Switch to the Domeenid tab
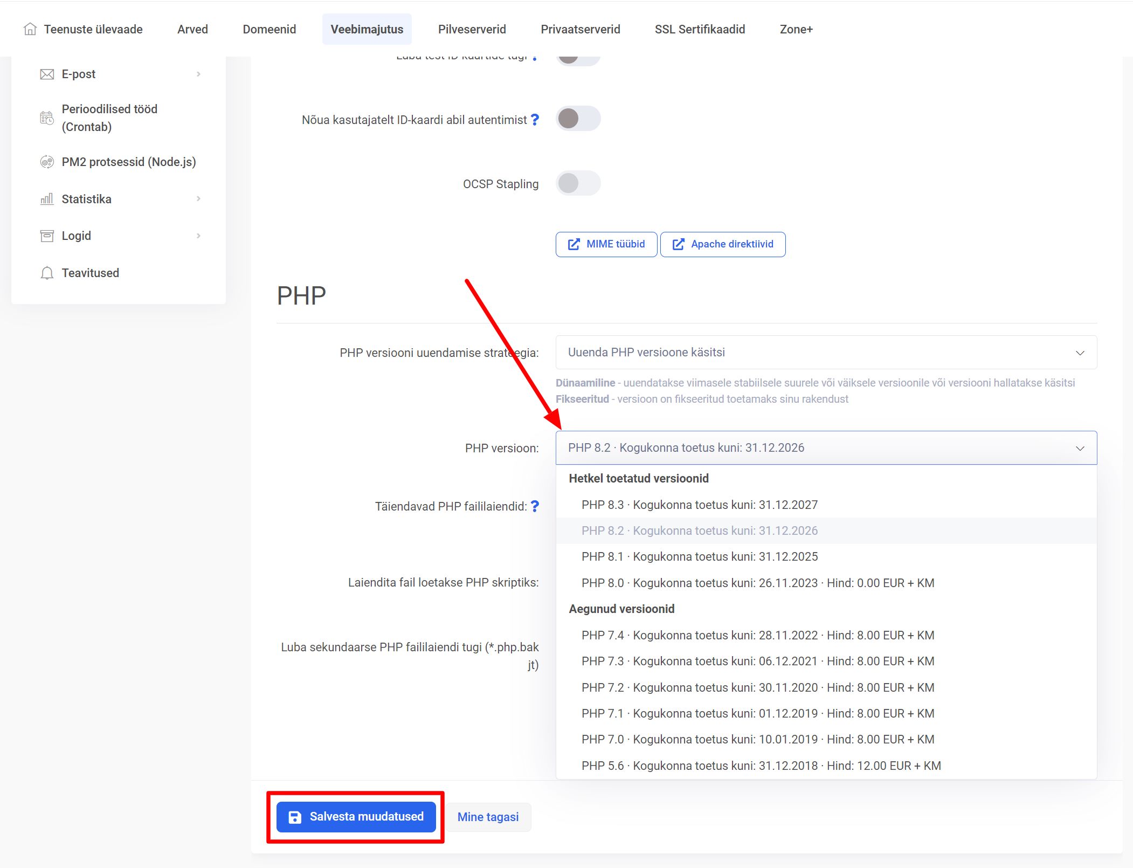This screenshot has height=868, width=1133. [x=269, y=29]
